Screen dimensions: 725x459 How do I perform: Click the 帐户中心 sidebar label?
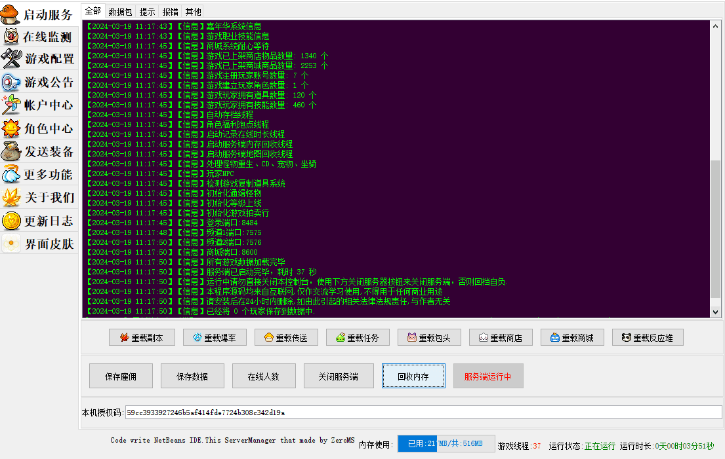[49, 105]
